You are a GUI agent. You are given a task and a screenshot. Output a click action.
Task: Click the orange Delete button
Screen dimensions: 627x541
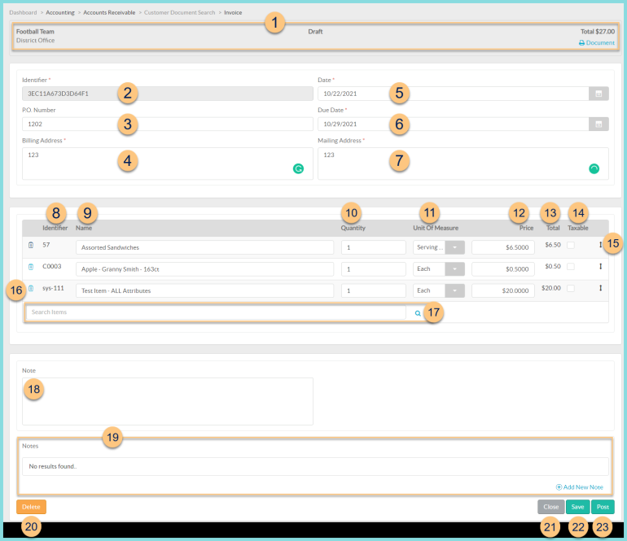coord(31,507)
